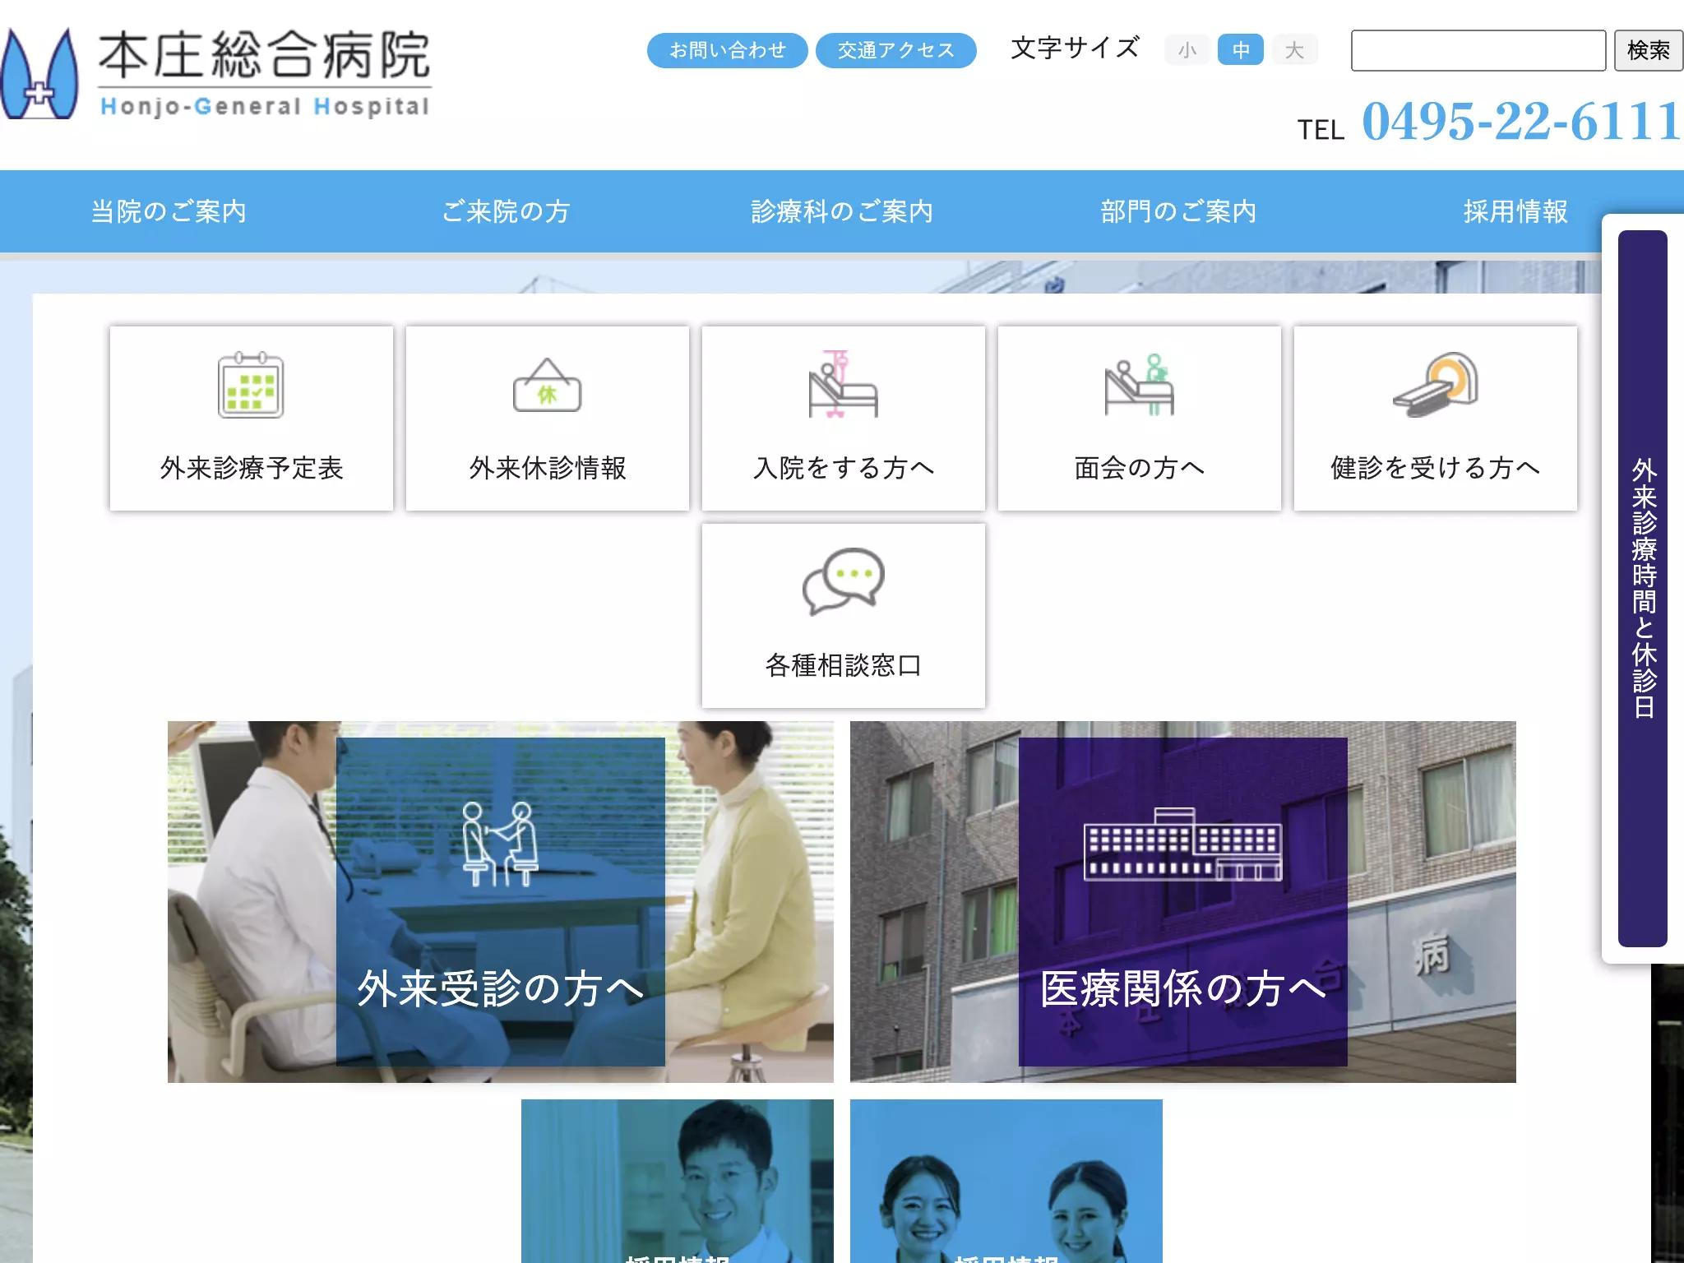Click the お問い合わせ button
The height and width of the screenshot is (1263, 1684).
pos(727,50)
